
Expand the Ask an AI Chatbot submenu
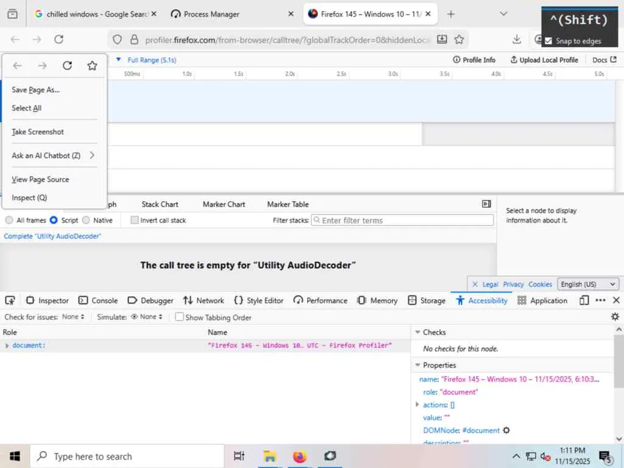54,155
